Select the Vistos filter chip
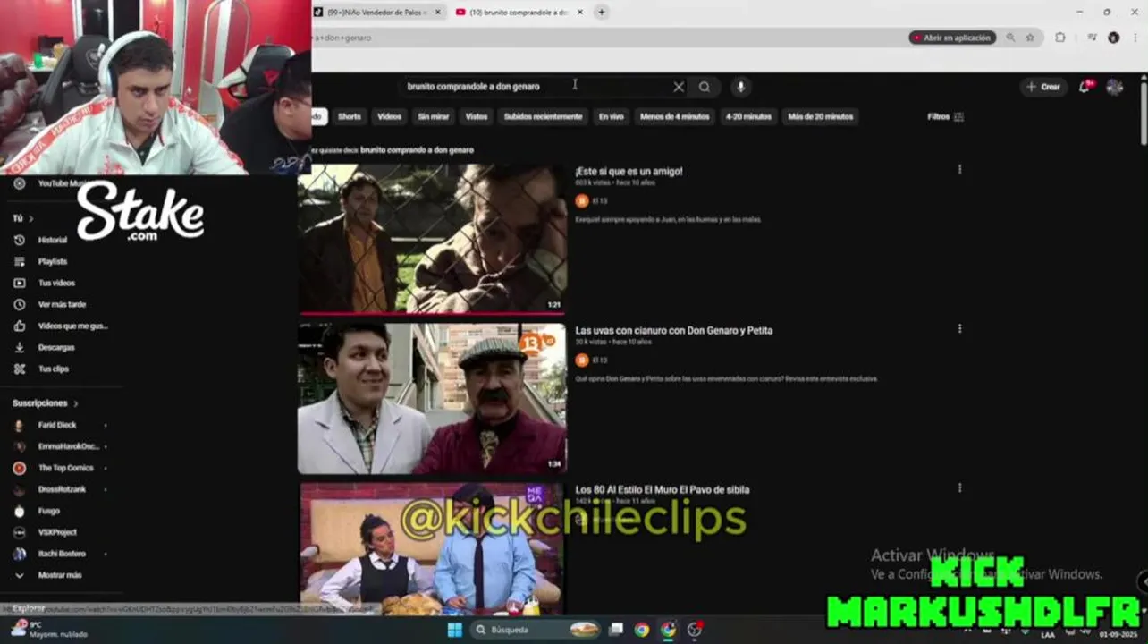 tap(477, 116)
